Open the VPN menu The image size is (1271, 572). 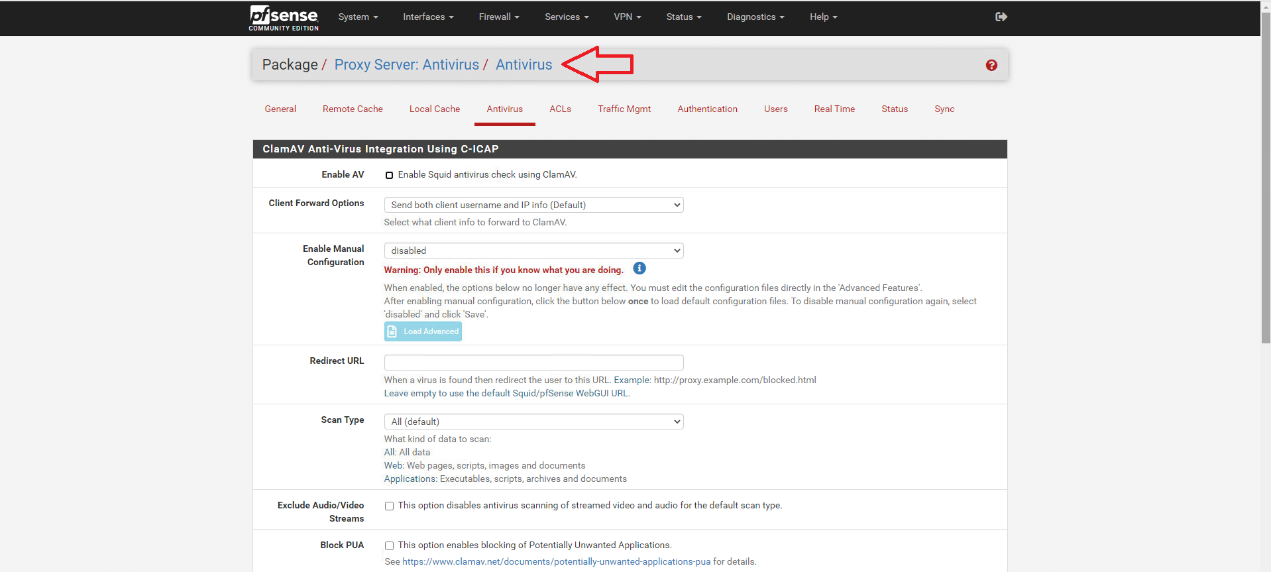point(627,17)
